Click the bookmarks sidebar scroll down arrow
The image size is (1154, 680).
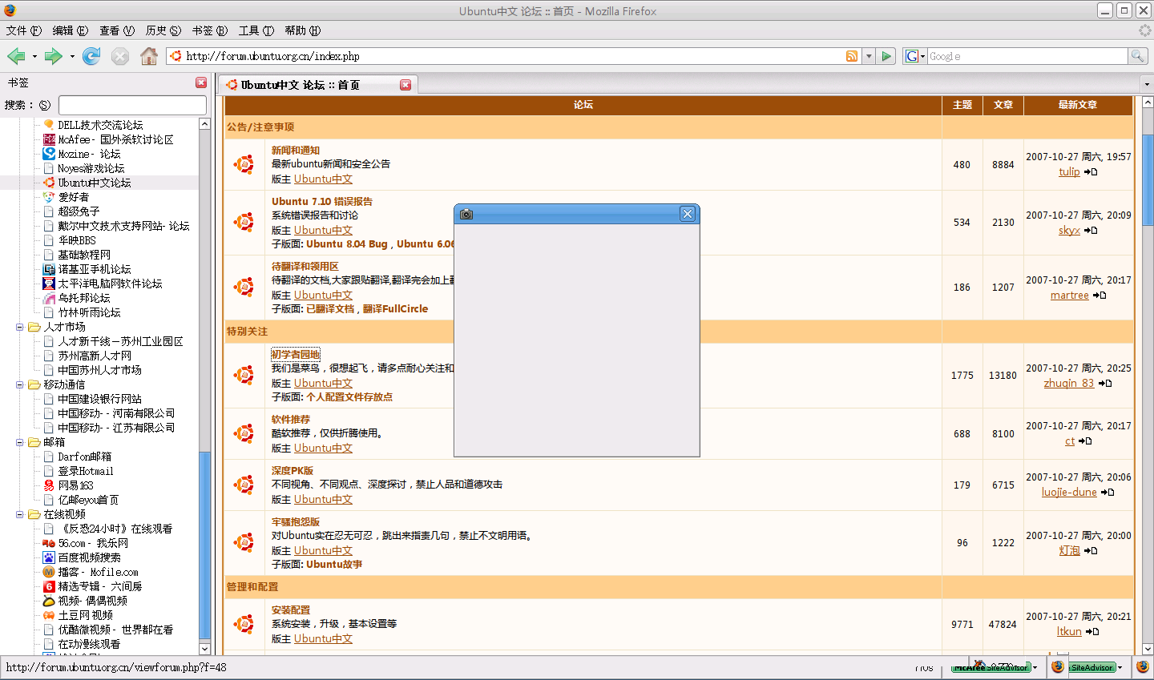(204, 649)
